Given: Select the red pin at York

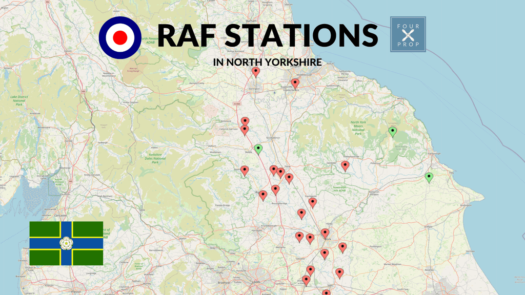Looking at the screenshot, I should pos(325,231).
